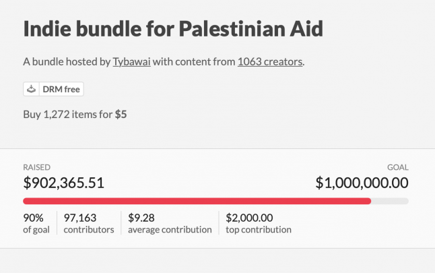435x273 pixels.
Task: Click the 'average contribution' caption
Action: click(170, 230)
